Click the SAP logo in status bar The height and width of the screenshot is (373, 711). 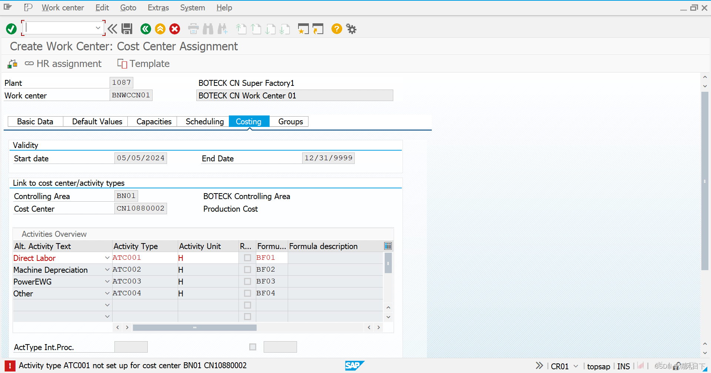[355, 366]
